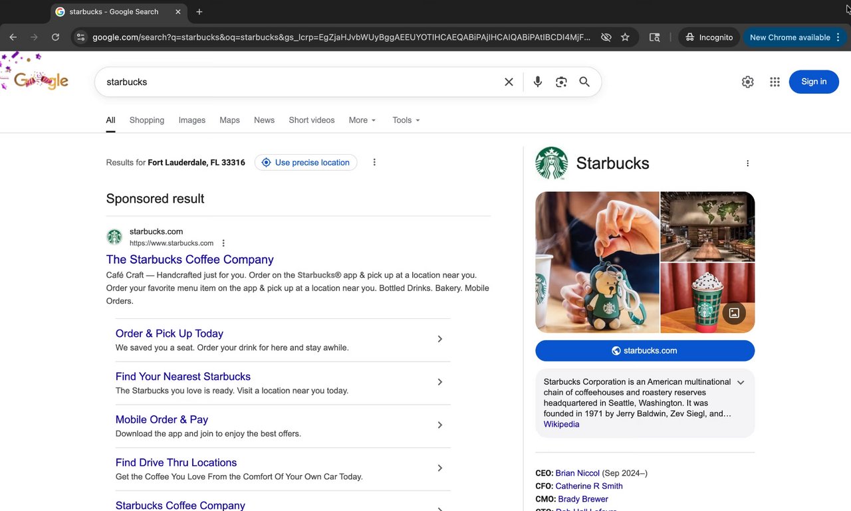
Task: Click Use precise location button
Action: (306, 163)
